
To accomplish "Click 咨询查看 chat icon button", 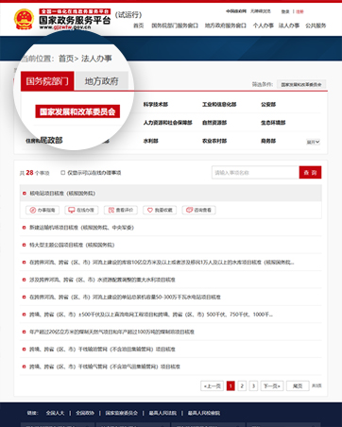I will [x=199, y=210].
